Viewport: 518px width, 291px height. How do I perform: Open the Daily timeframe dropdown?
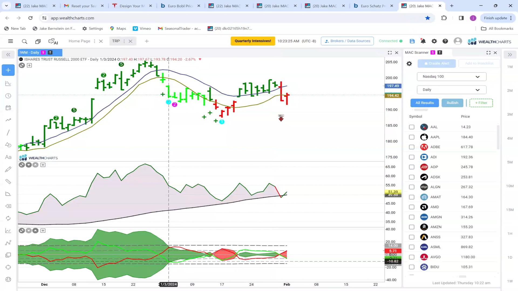[x=452, y=90]
